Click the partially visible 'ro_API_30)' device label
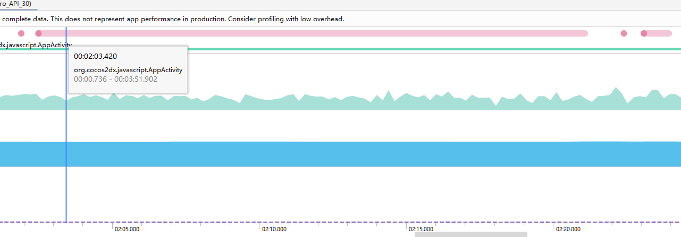Screen dimensions: 681x237 [x=16, y=4]
